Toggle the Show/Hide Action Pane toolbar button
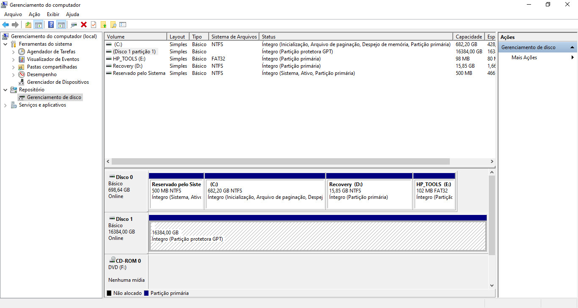Viewport: 578px width, 308px height. pos(61,25)
